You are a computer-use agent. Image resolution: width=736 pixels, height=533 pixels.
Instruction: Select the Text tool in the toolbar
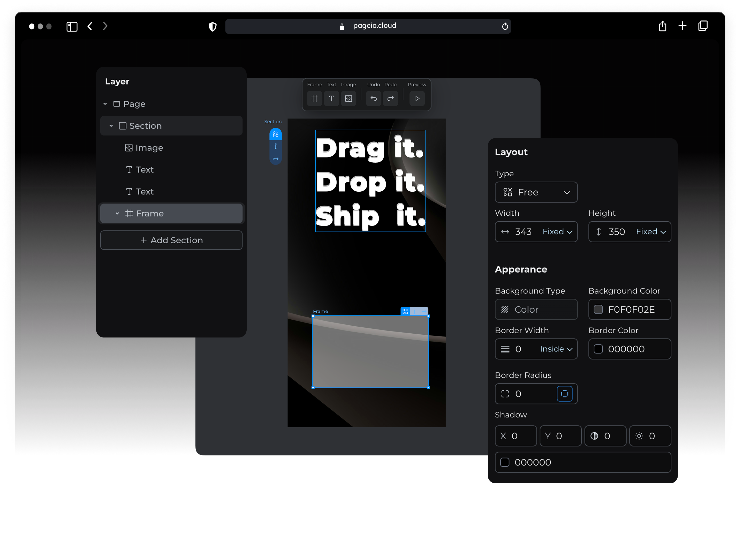pos(331,98)
